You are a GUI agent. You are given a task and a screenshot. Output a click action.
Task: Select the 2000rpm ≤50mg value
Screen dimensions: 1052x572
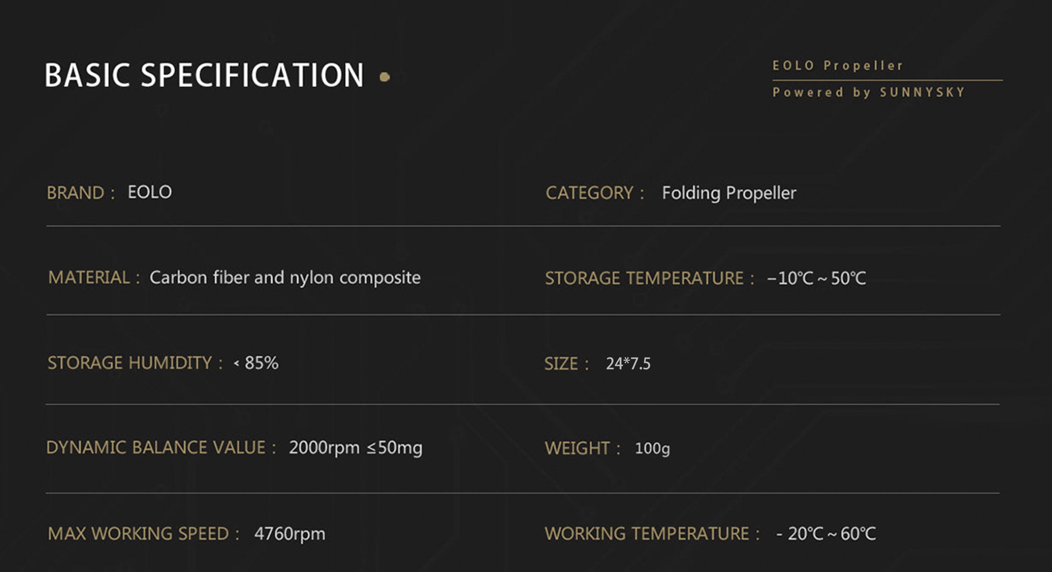pyautogui.click(x=355, y=448)
